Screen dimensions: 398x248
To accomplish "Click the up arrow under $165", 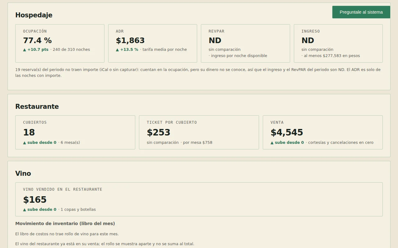I will (25, 210).
